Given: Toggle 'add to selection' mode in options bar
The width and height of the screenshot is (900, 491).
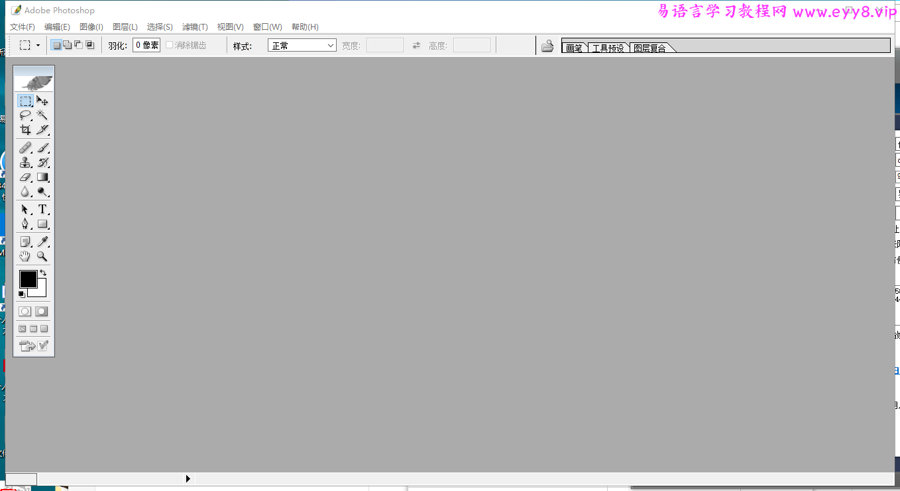Looking at the screenshot, I should tap(67, 44).
